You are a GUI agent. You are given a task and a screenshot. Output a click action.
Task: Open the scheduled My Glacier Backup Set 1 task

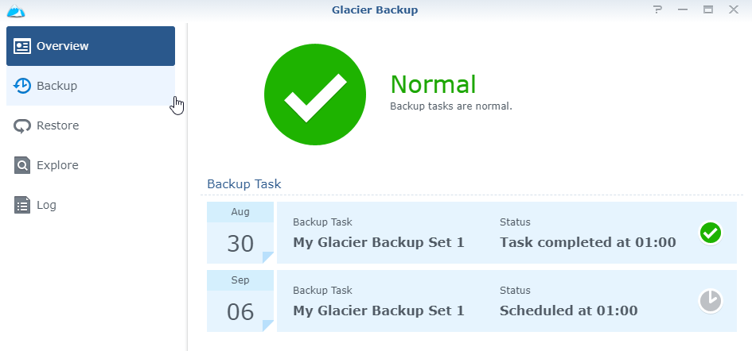point(379,310)
